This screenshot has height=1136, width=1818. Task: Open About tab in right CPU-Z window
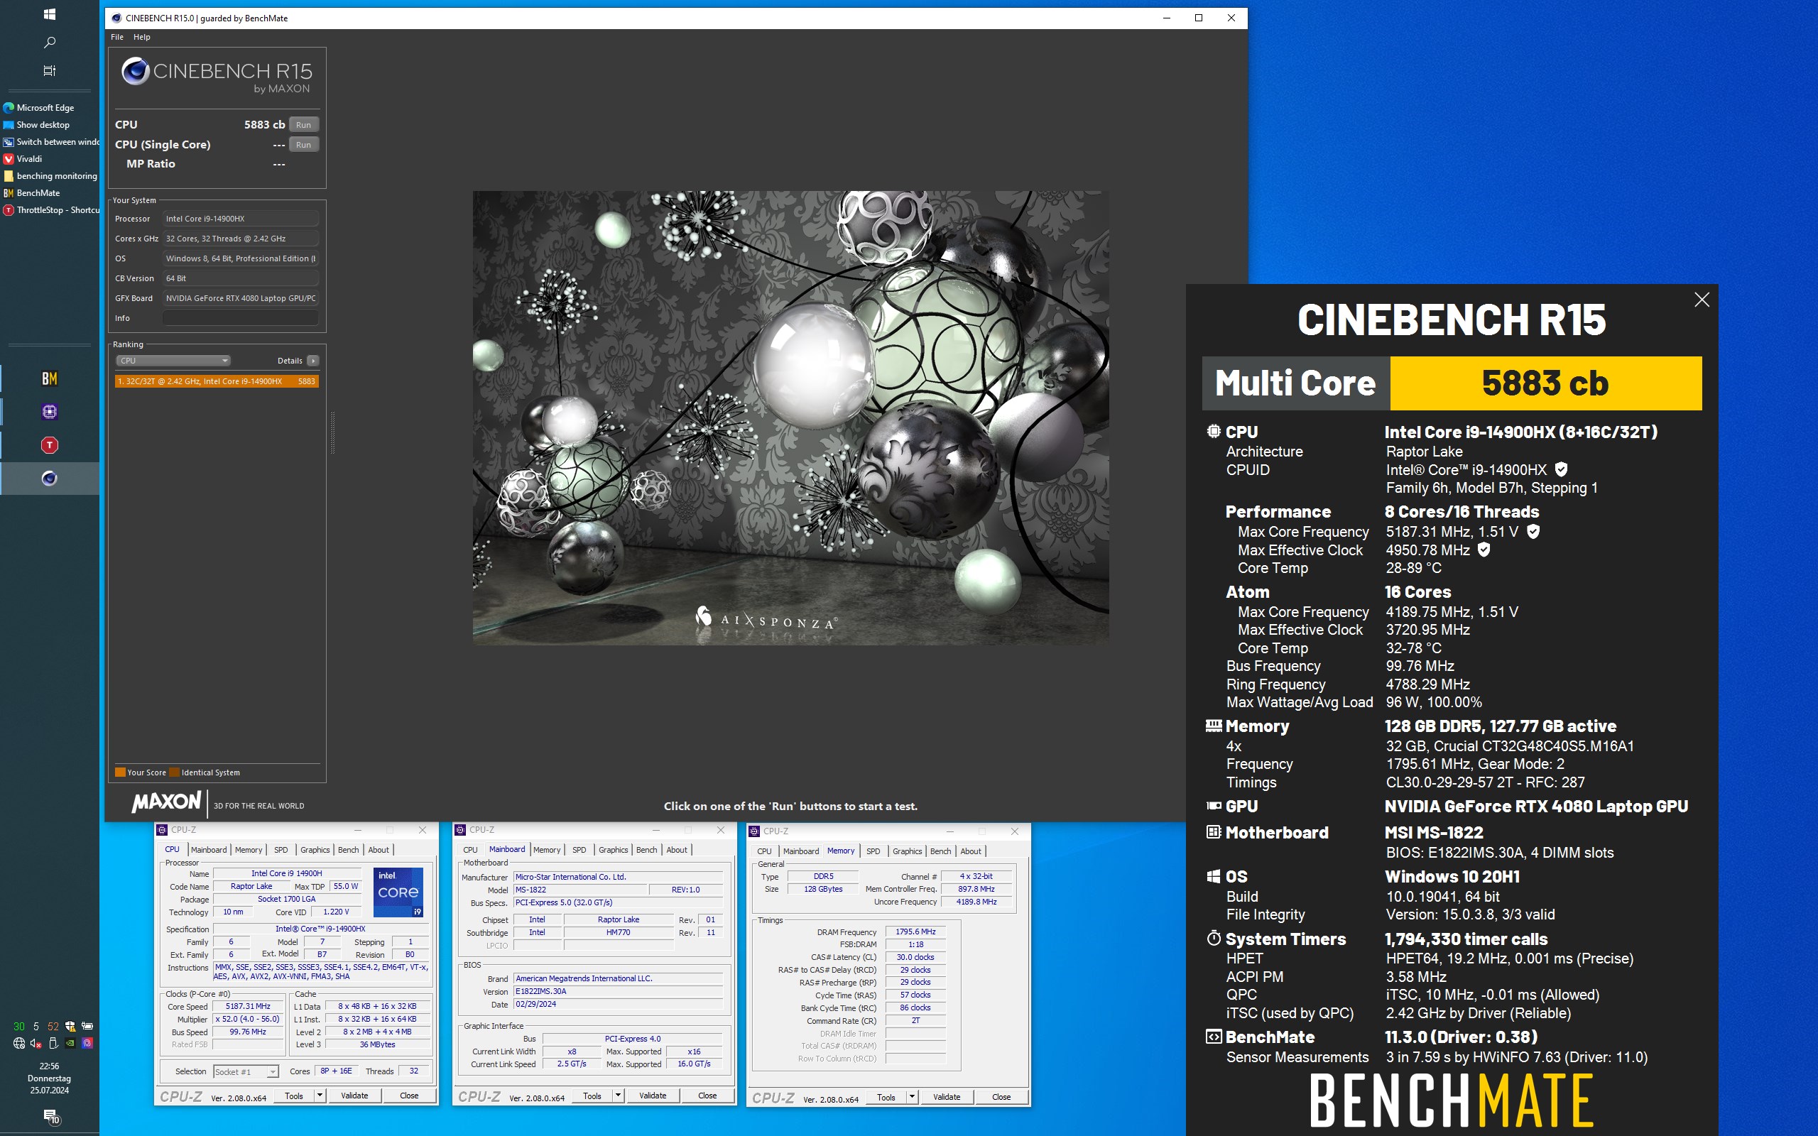[971, 851]
